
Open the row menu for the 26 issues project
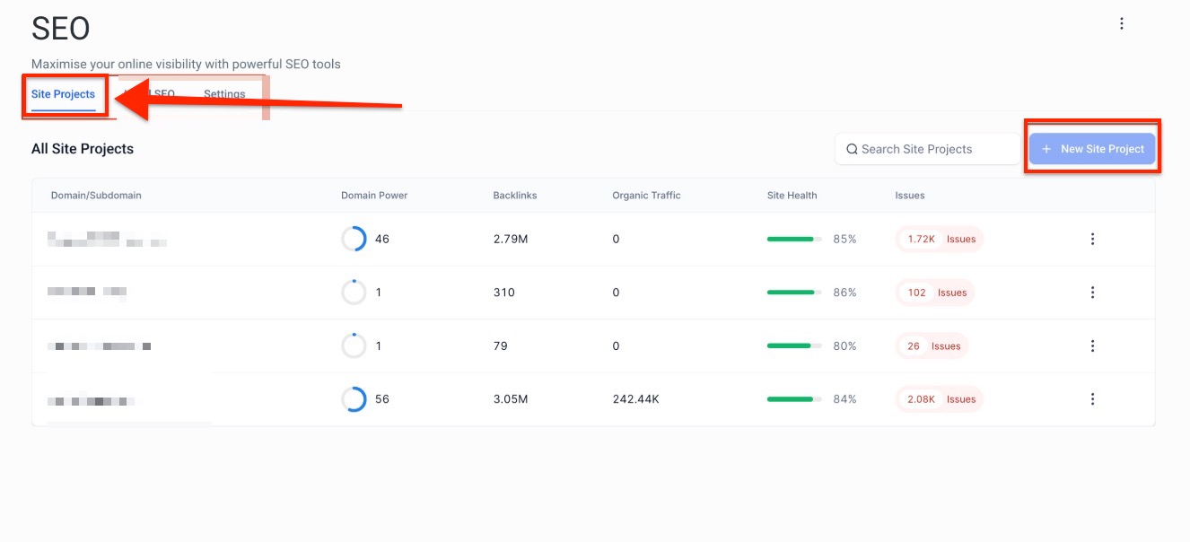pos(1092,345)
